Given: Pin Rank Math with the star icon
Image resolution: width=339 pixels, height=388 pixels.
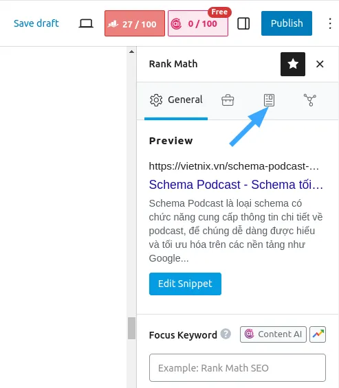Looking at the screenshot, I should pyautogui.click(x=293, y=64).
